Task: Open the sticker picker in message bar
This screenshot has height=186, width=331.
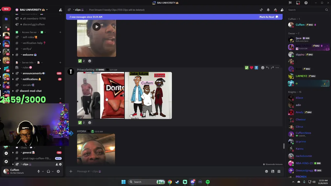Action: click(x=273, y=171)
